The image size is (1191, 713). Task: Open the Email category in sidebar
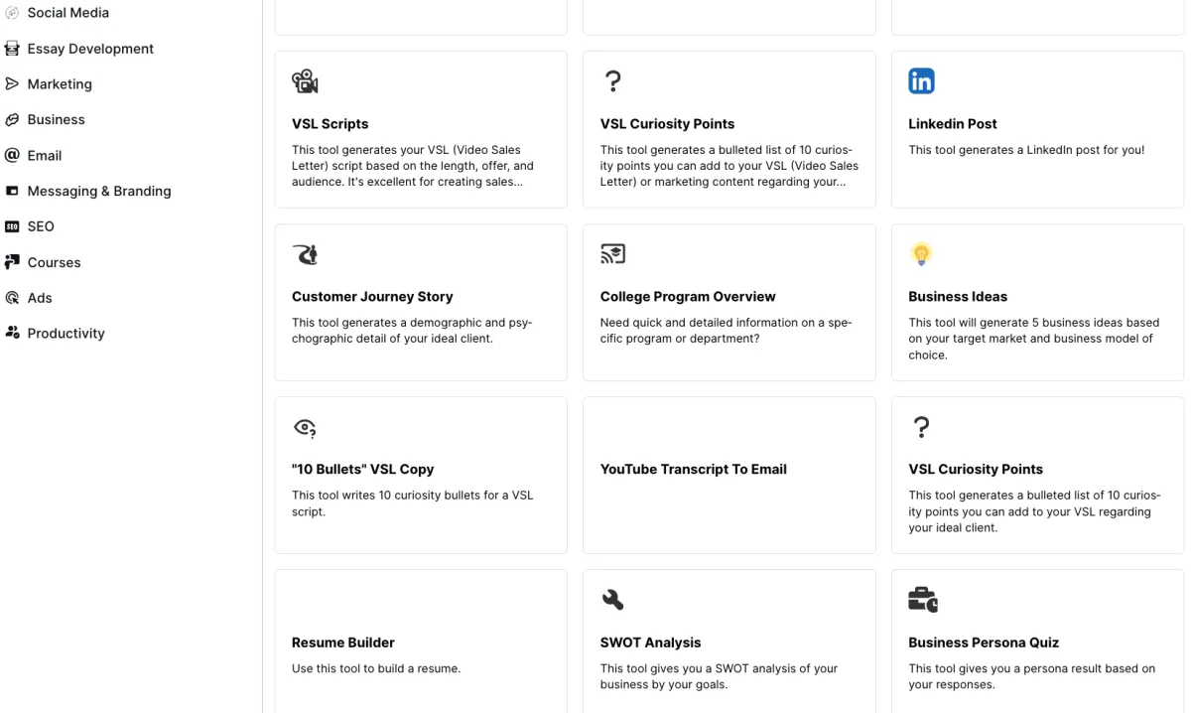pyautogui.click(x=45, y=156)
